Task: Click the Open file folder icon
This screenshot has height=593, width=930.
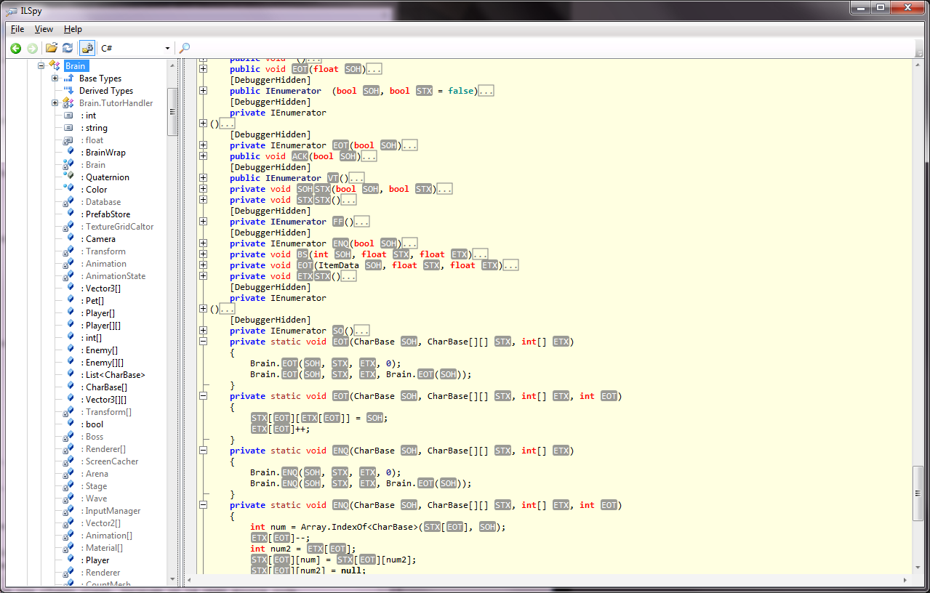Action: [x=52, y=48]
